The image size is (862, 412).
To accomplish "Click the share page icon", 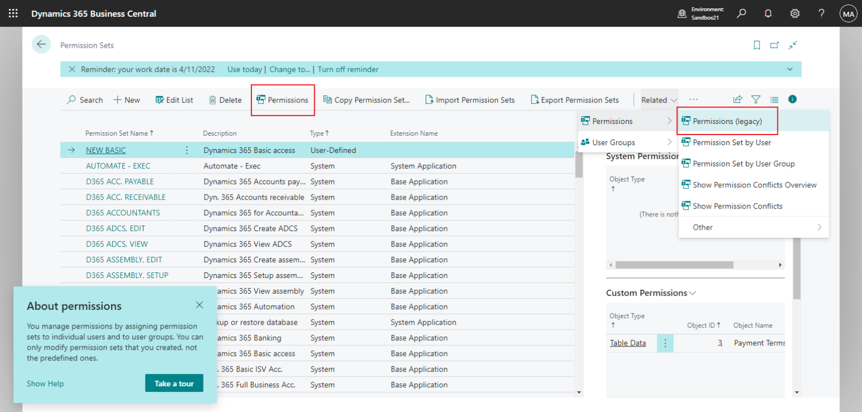I will pos(737,99).
